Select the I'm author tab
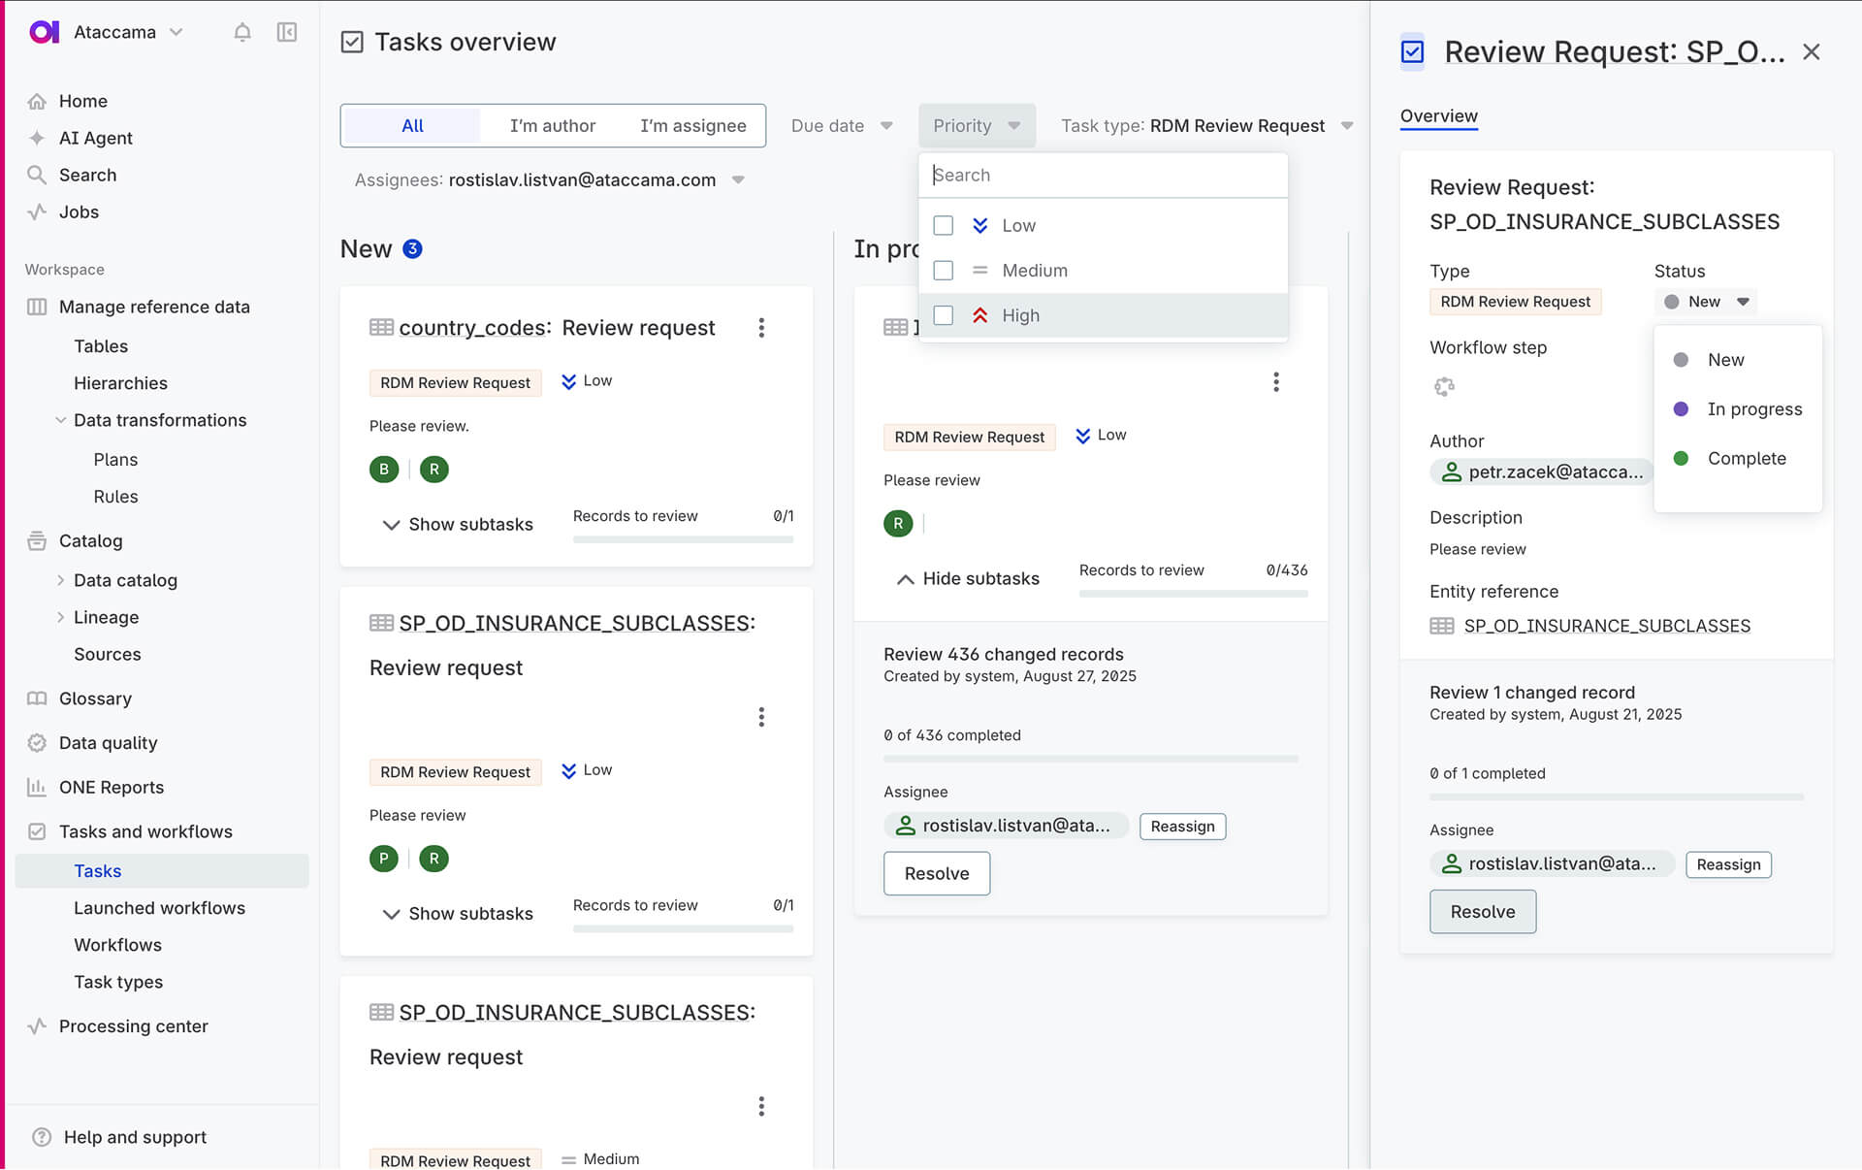1862x1170 pixels. (553, 126)
